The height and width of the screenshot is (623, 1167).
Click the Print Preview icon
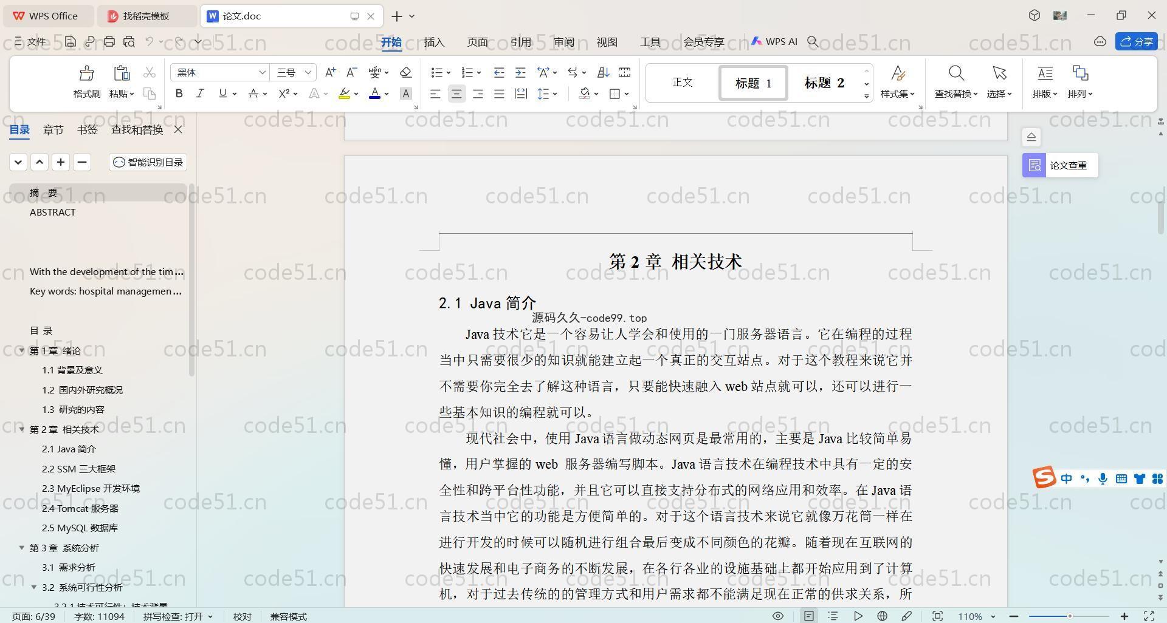(129, 41)
